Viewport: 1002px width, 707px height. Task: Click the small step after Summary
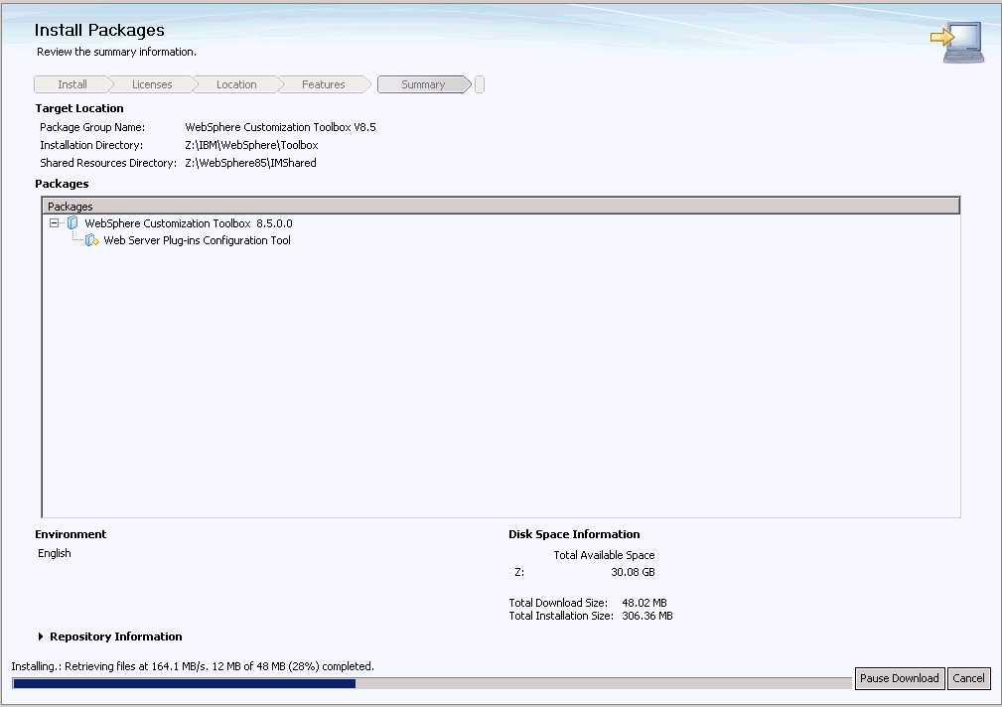pos(480,84)
